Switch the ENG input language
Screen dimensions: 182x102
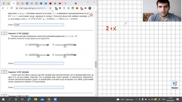click(164, 99)
